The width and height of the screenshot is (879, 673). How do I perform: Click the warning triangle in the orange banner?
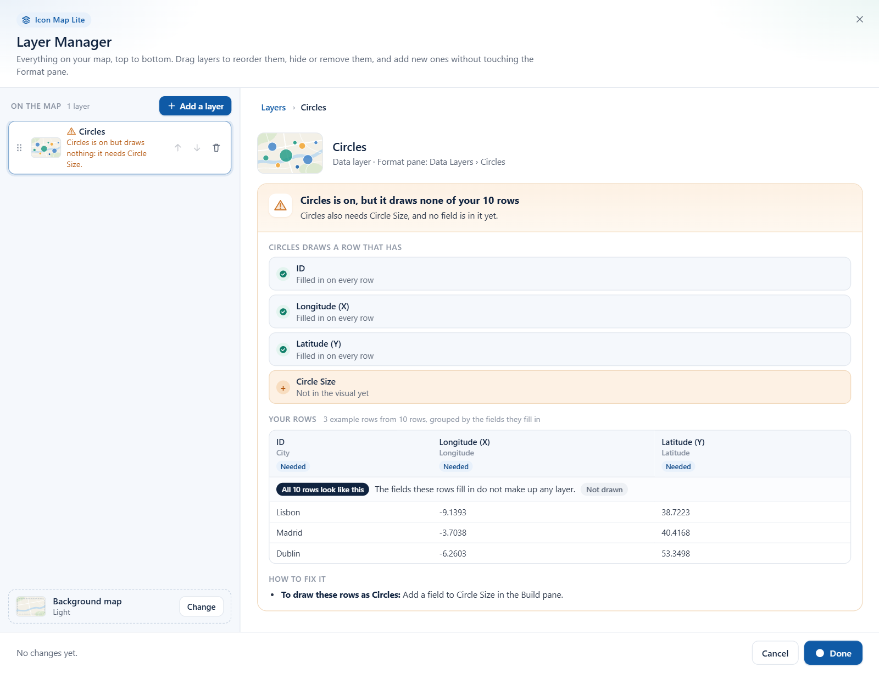(x=281, y=205)
